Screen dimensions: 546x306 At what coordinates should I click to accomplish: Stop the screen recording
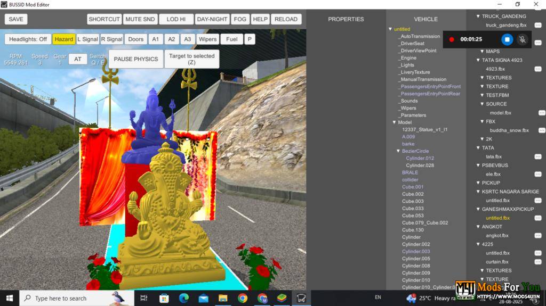pyautogui.click(x=507, y=39)
